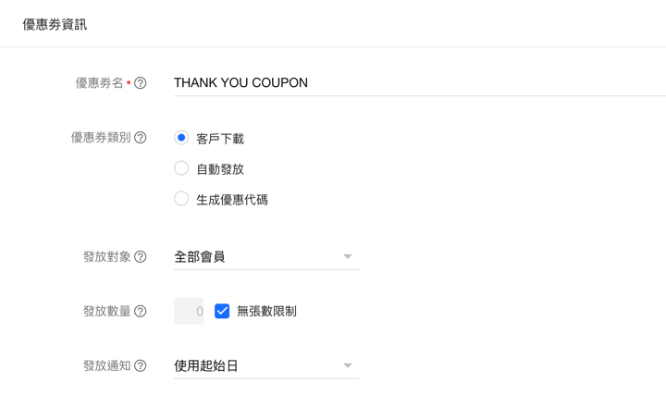This screenshot has height=407, width=666.
Task: Click the 無張數限制 label text
Action: click(266, 312)
